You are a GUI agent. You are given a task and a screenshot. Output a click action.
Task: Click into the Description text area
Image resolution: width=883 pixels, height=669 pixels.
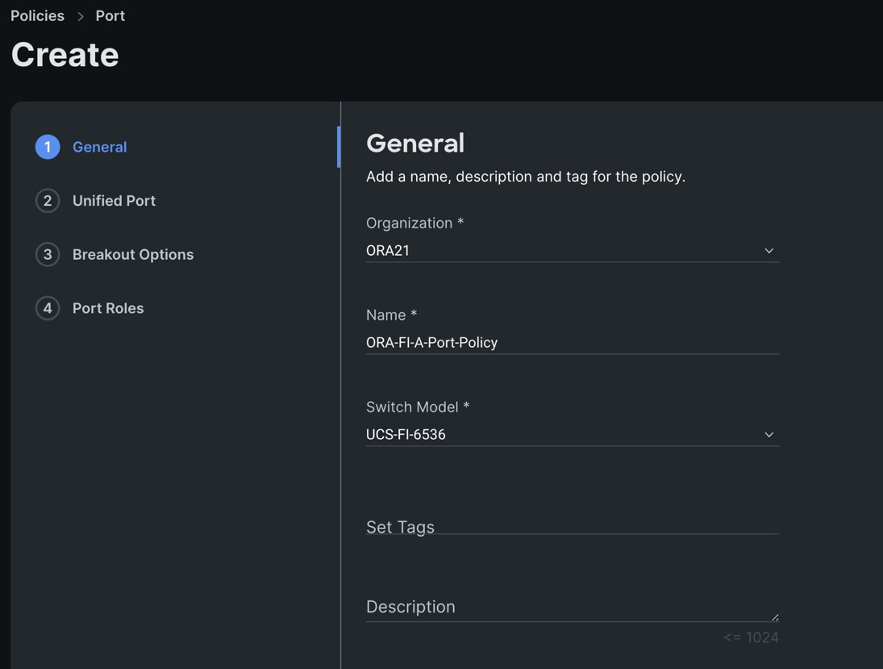(x=564, y=607)
